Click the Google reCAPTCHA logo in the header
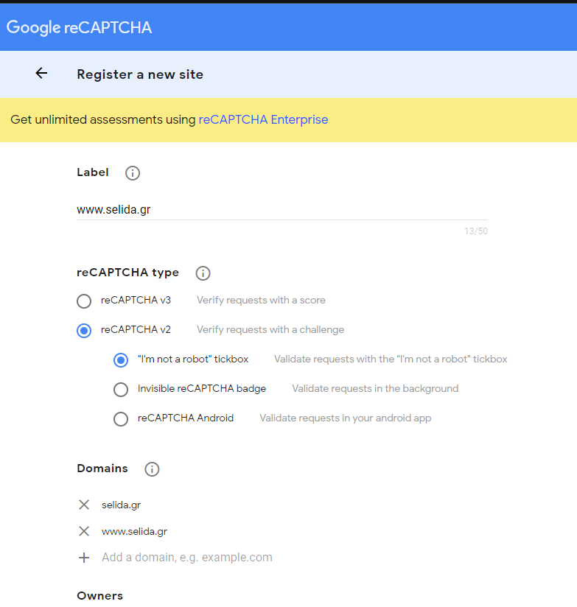This screenshot has width=577, height=607. point(80,27)
